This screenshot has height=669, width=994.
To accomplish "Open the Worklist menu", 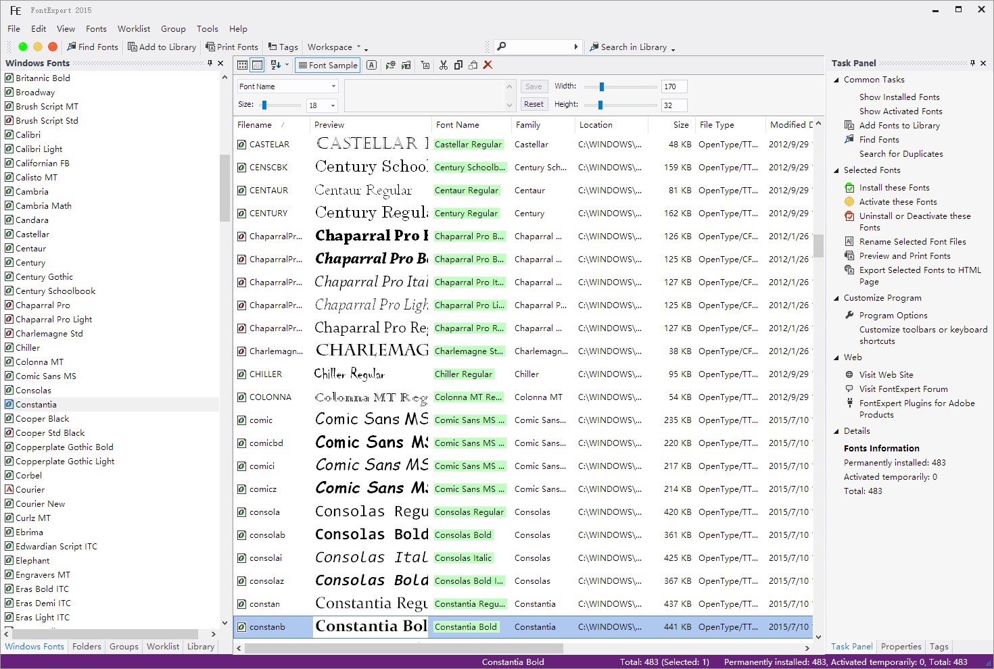I will tap(133, 29).
